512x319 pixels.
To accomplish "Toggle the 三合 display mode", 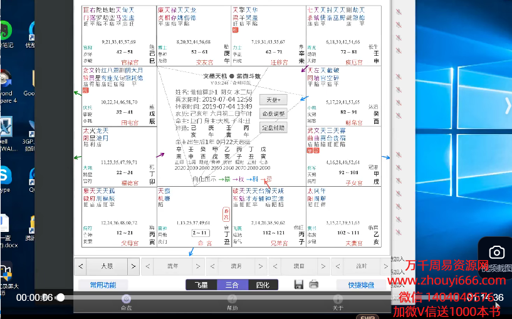I will pos(232,285).
